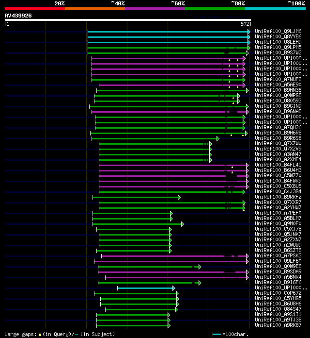Select the UniRef100_Q0WPG8 label
Image resolution: width=310 pixels, height=338 pixels.
coord(278,95)
